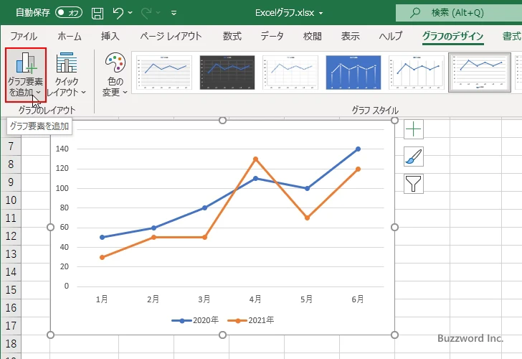The image size is (522, 359).
Task: Select the 2020年 legend entry
Action: pyautogui.click(x=195, y=320)
